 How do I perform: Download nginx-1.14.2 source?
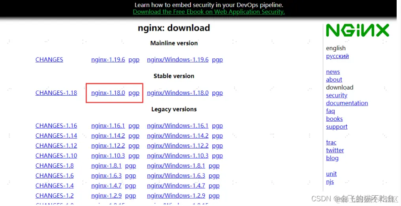pyautogui.click(x=108, y=136)
